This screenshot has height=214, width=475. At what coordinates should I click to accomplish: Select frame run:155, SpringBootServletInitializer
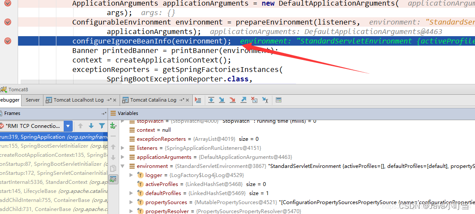click(x=54, y=146)
